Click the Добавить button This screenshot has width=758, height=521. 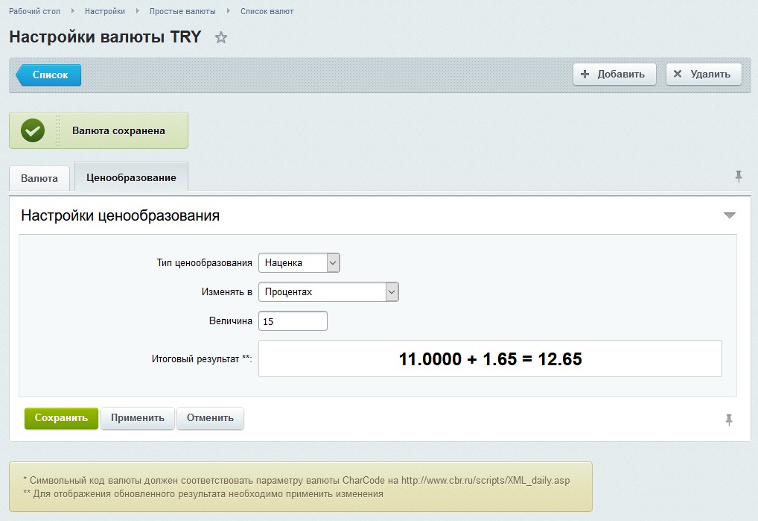click(x=614, y=74)
